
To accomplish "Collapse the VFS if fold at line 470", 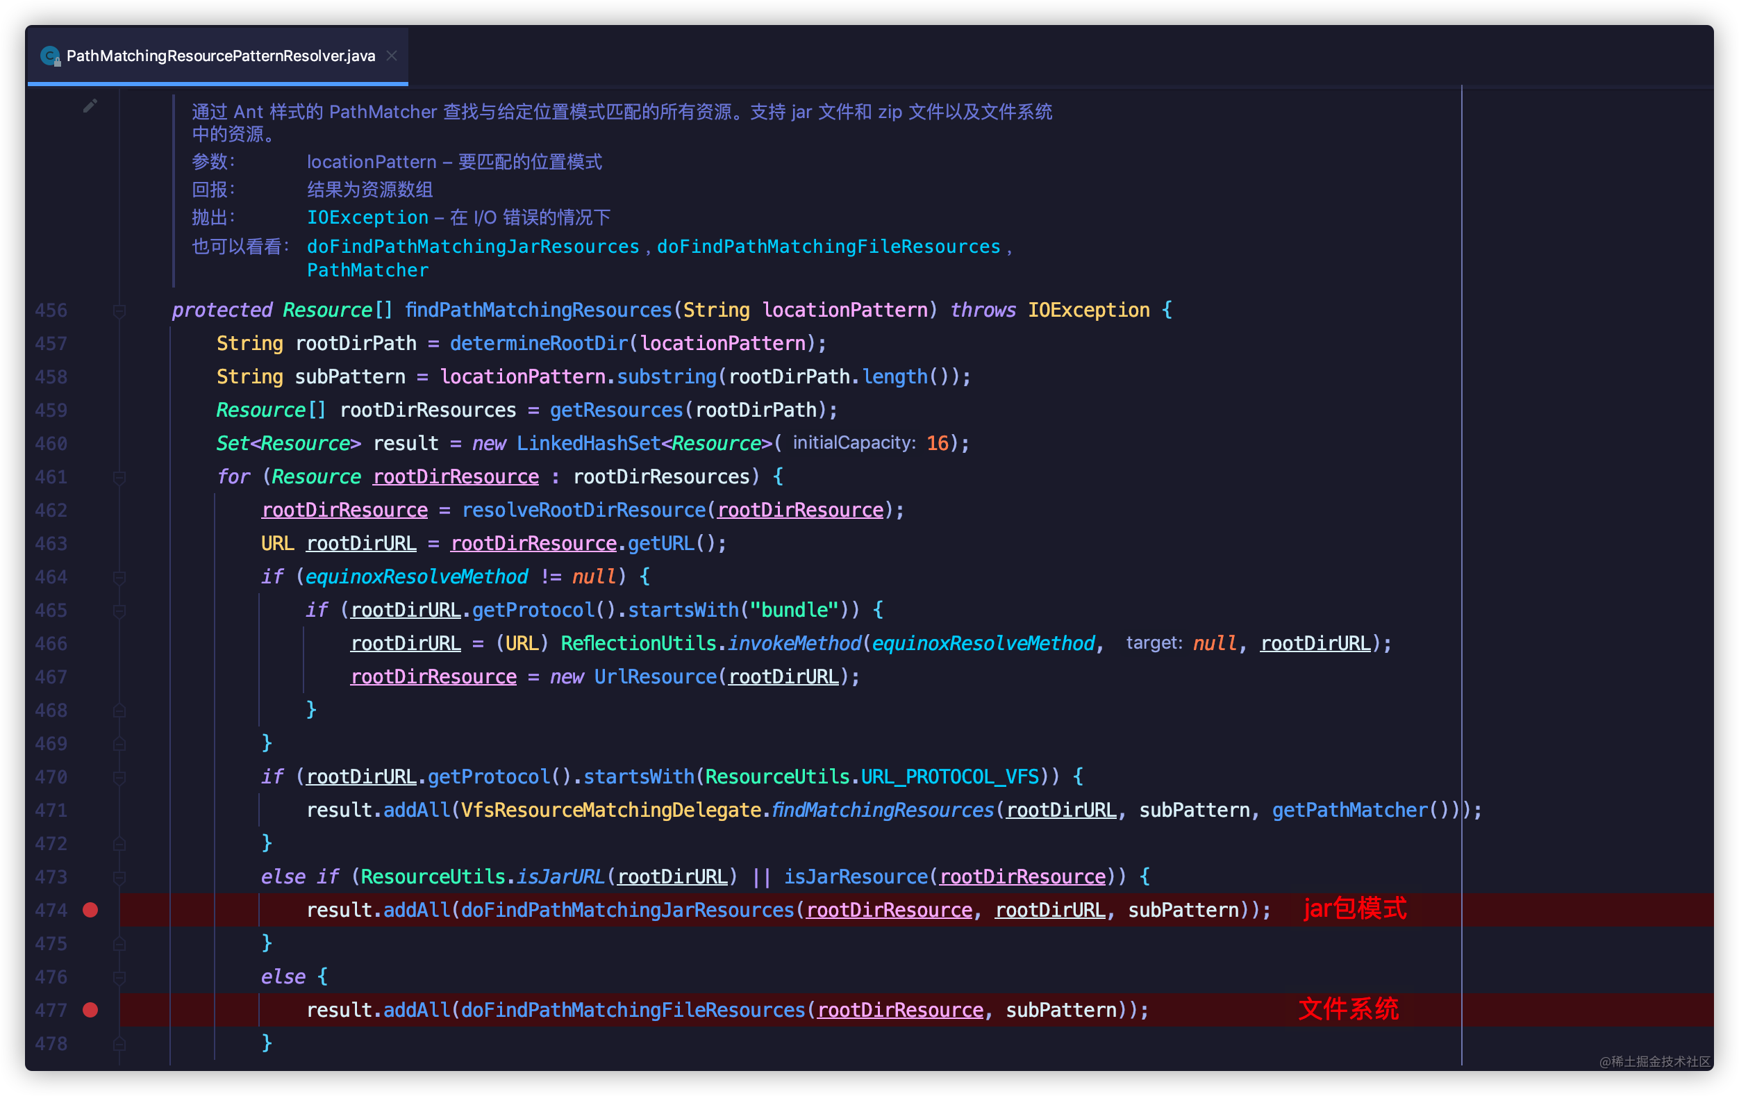I will (x=120, y=777).
